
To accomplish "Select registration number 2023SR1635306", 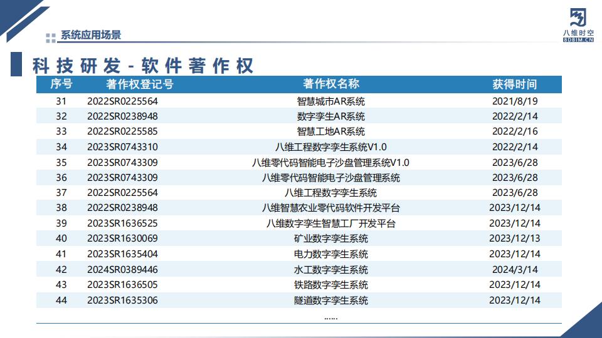I will (122, 300).
